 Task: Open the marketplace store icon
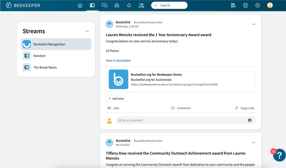245,5
